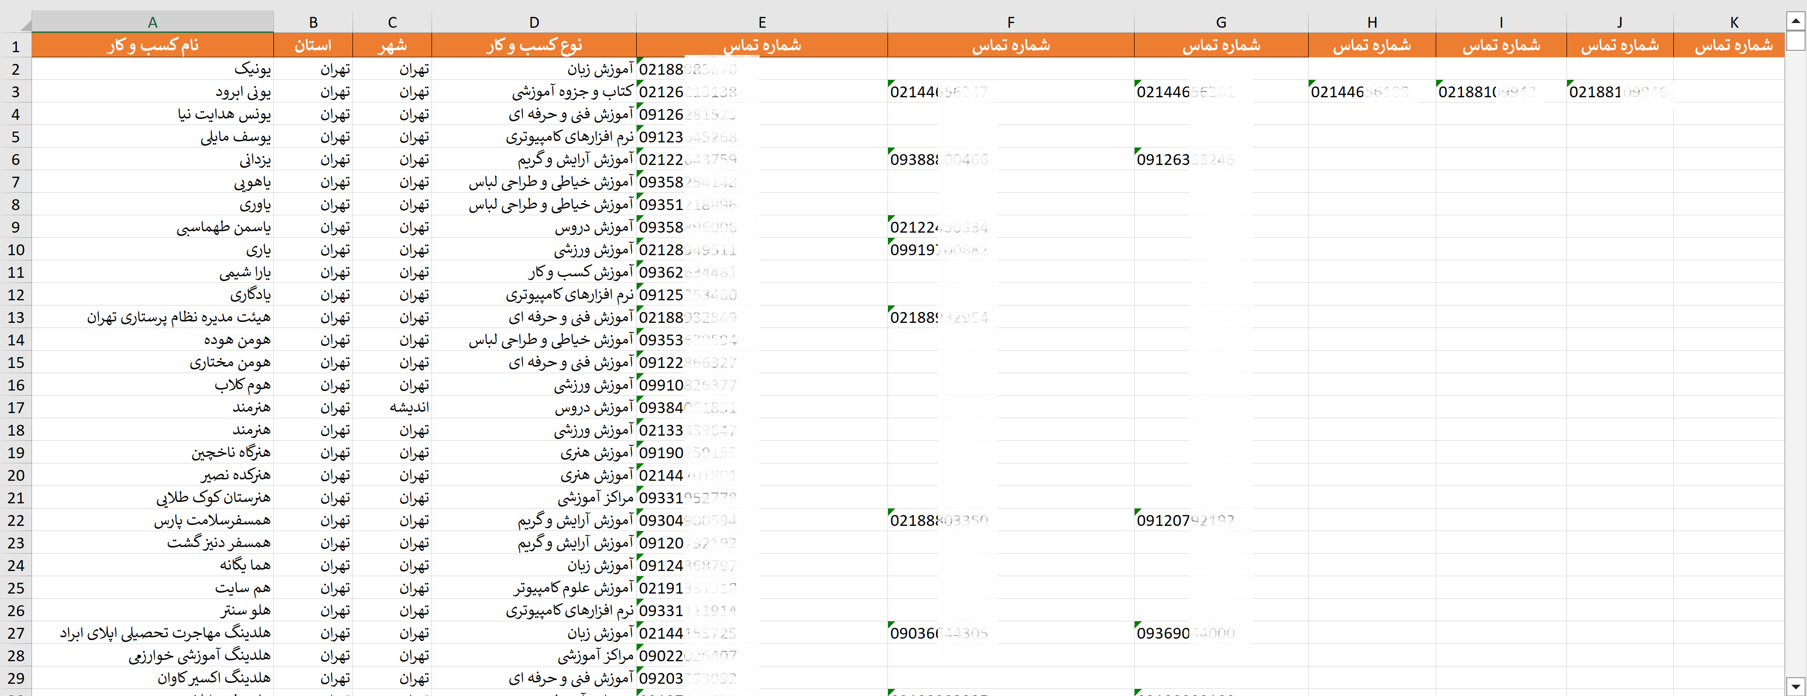Select column A header
1807x696 pixels.
pos(152,22)
